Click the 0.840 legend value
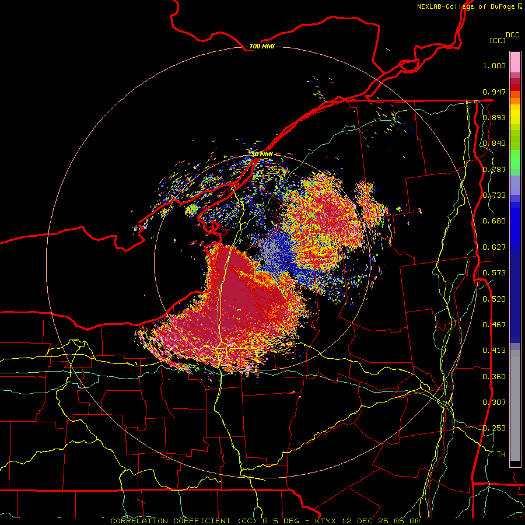 (494, 143)
